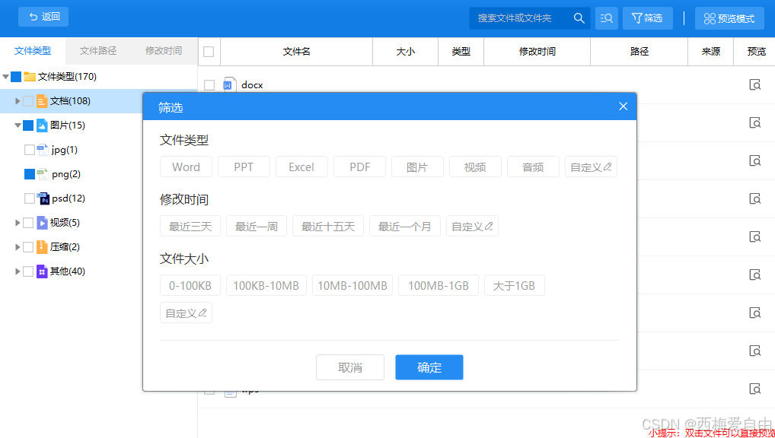The width and height of the screenshot is (775, 438).
Task: Choose 最近一个月 modified time filter
Action: click(x=405, y=226)
